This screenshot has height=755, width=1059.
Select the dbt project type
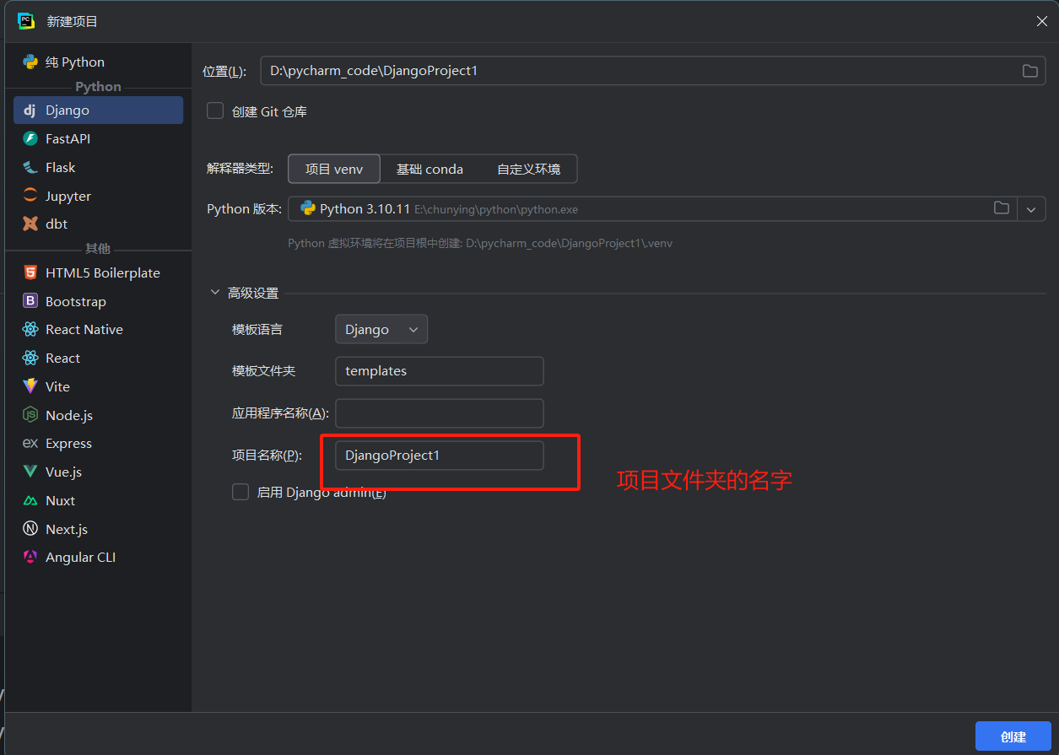pos(59,224)
